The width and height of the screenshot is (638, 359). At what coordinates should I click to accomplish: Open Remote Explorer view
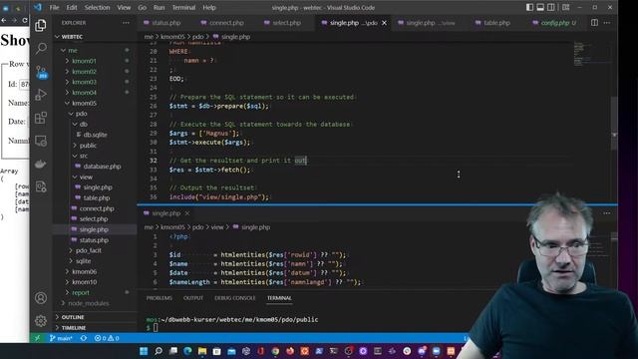click(x=40, y=141)
